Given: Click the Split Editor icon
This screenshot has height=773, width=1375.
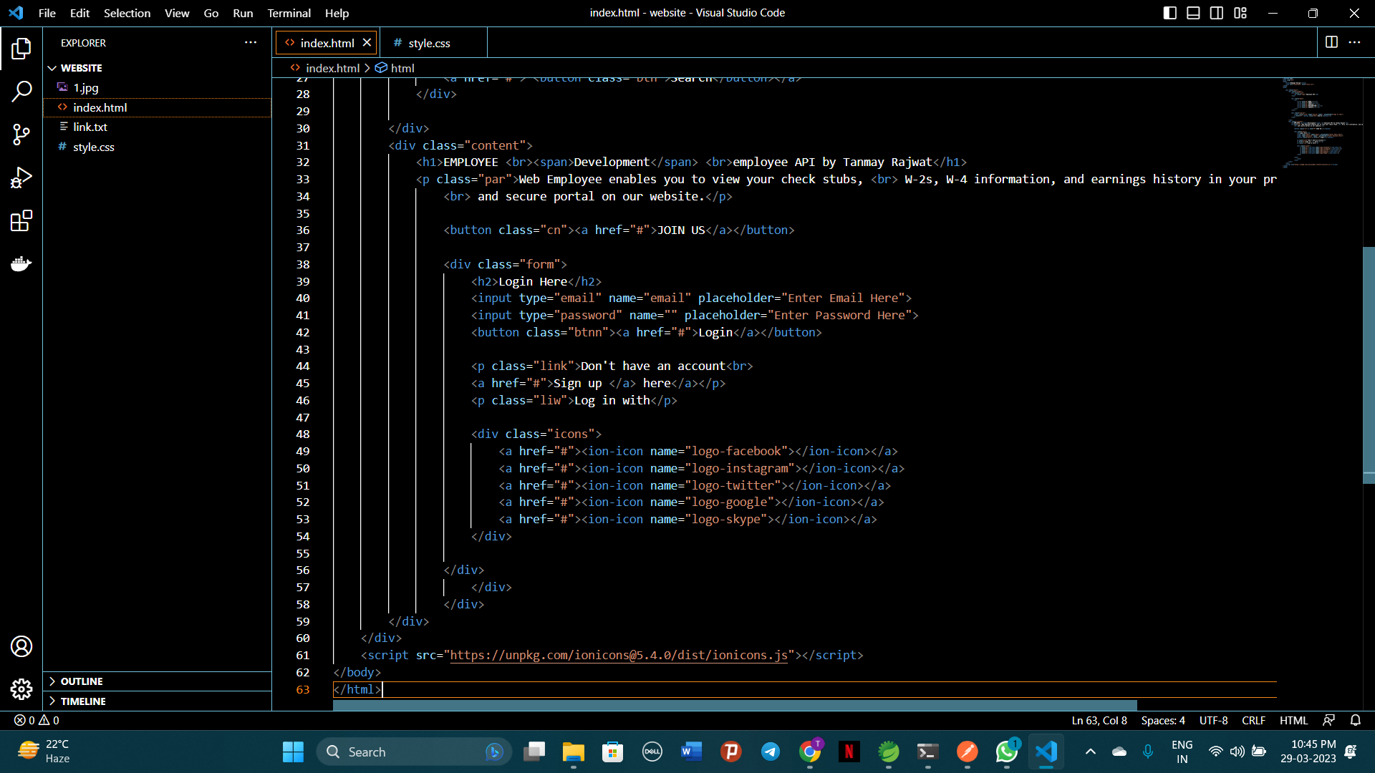Looking at the screenshot, I should point(1331,42).
